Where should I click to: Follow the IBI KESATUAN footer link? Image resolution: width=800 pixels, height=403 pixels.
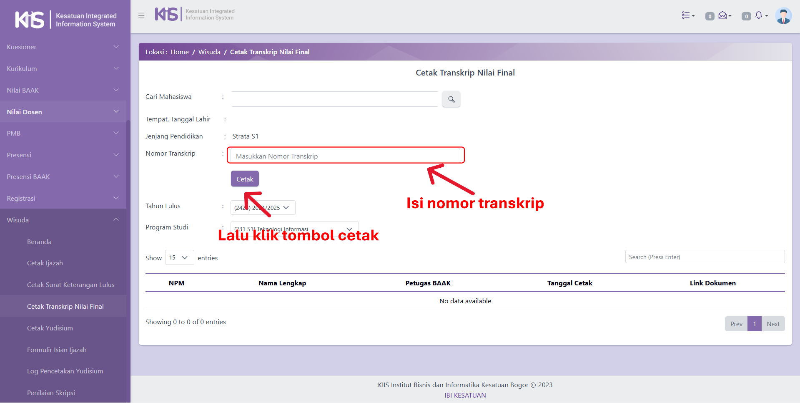(465, 395)
